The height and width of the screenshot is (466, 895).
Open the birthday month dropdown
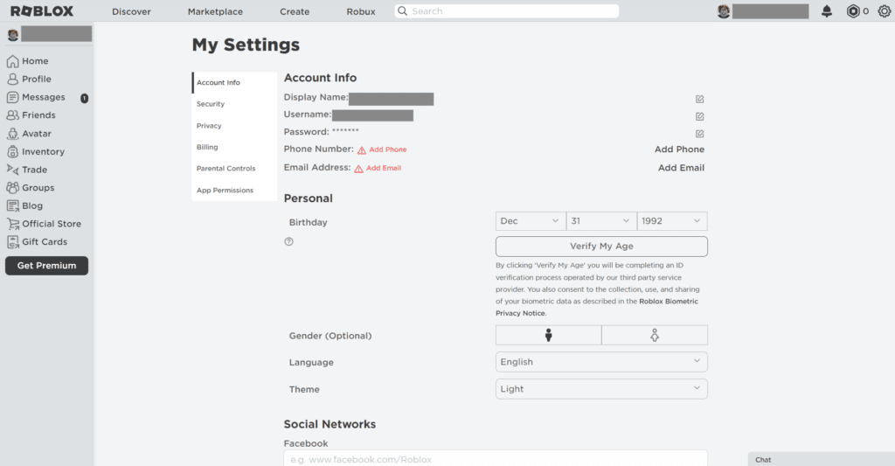click(x=531, y=221)
